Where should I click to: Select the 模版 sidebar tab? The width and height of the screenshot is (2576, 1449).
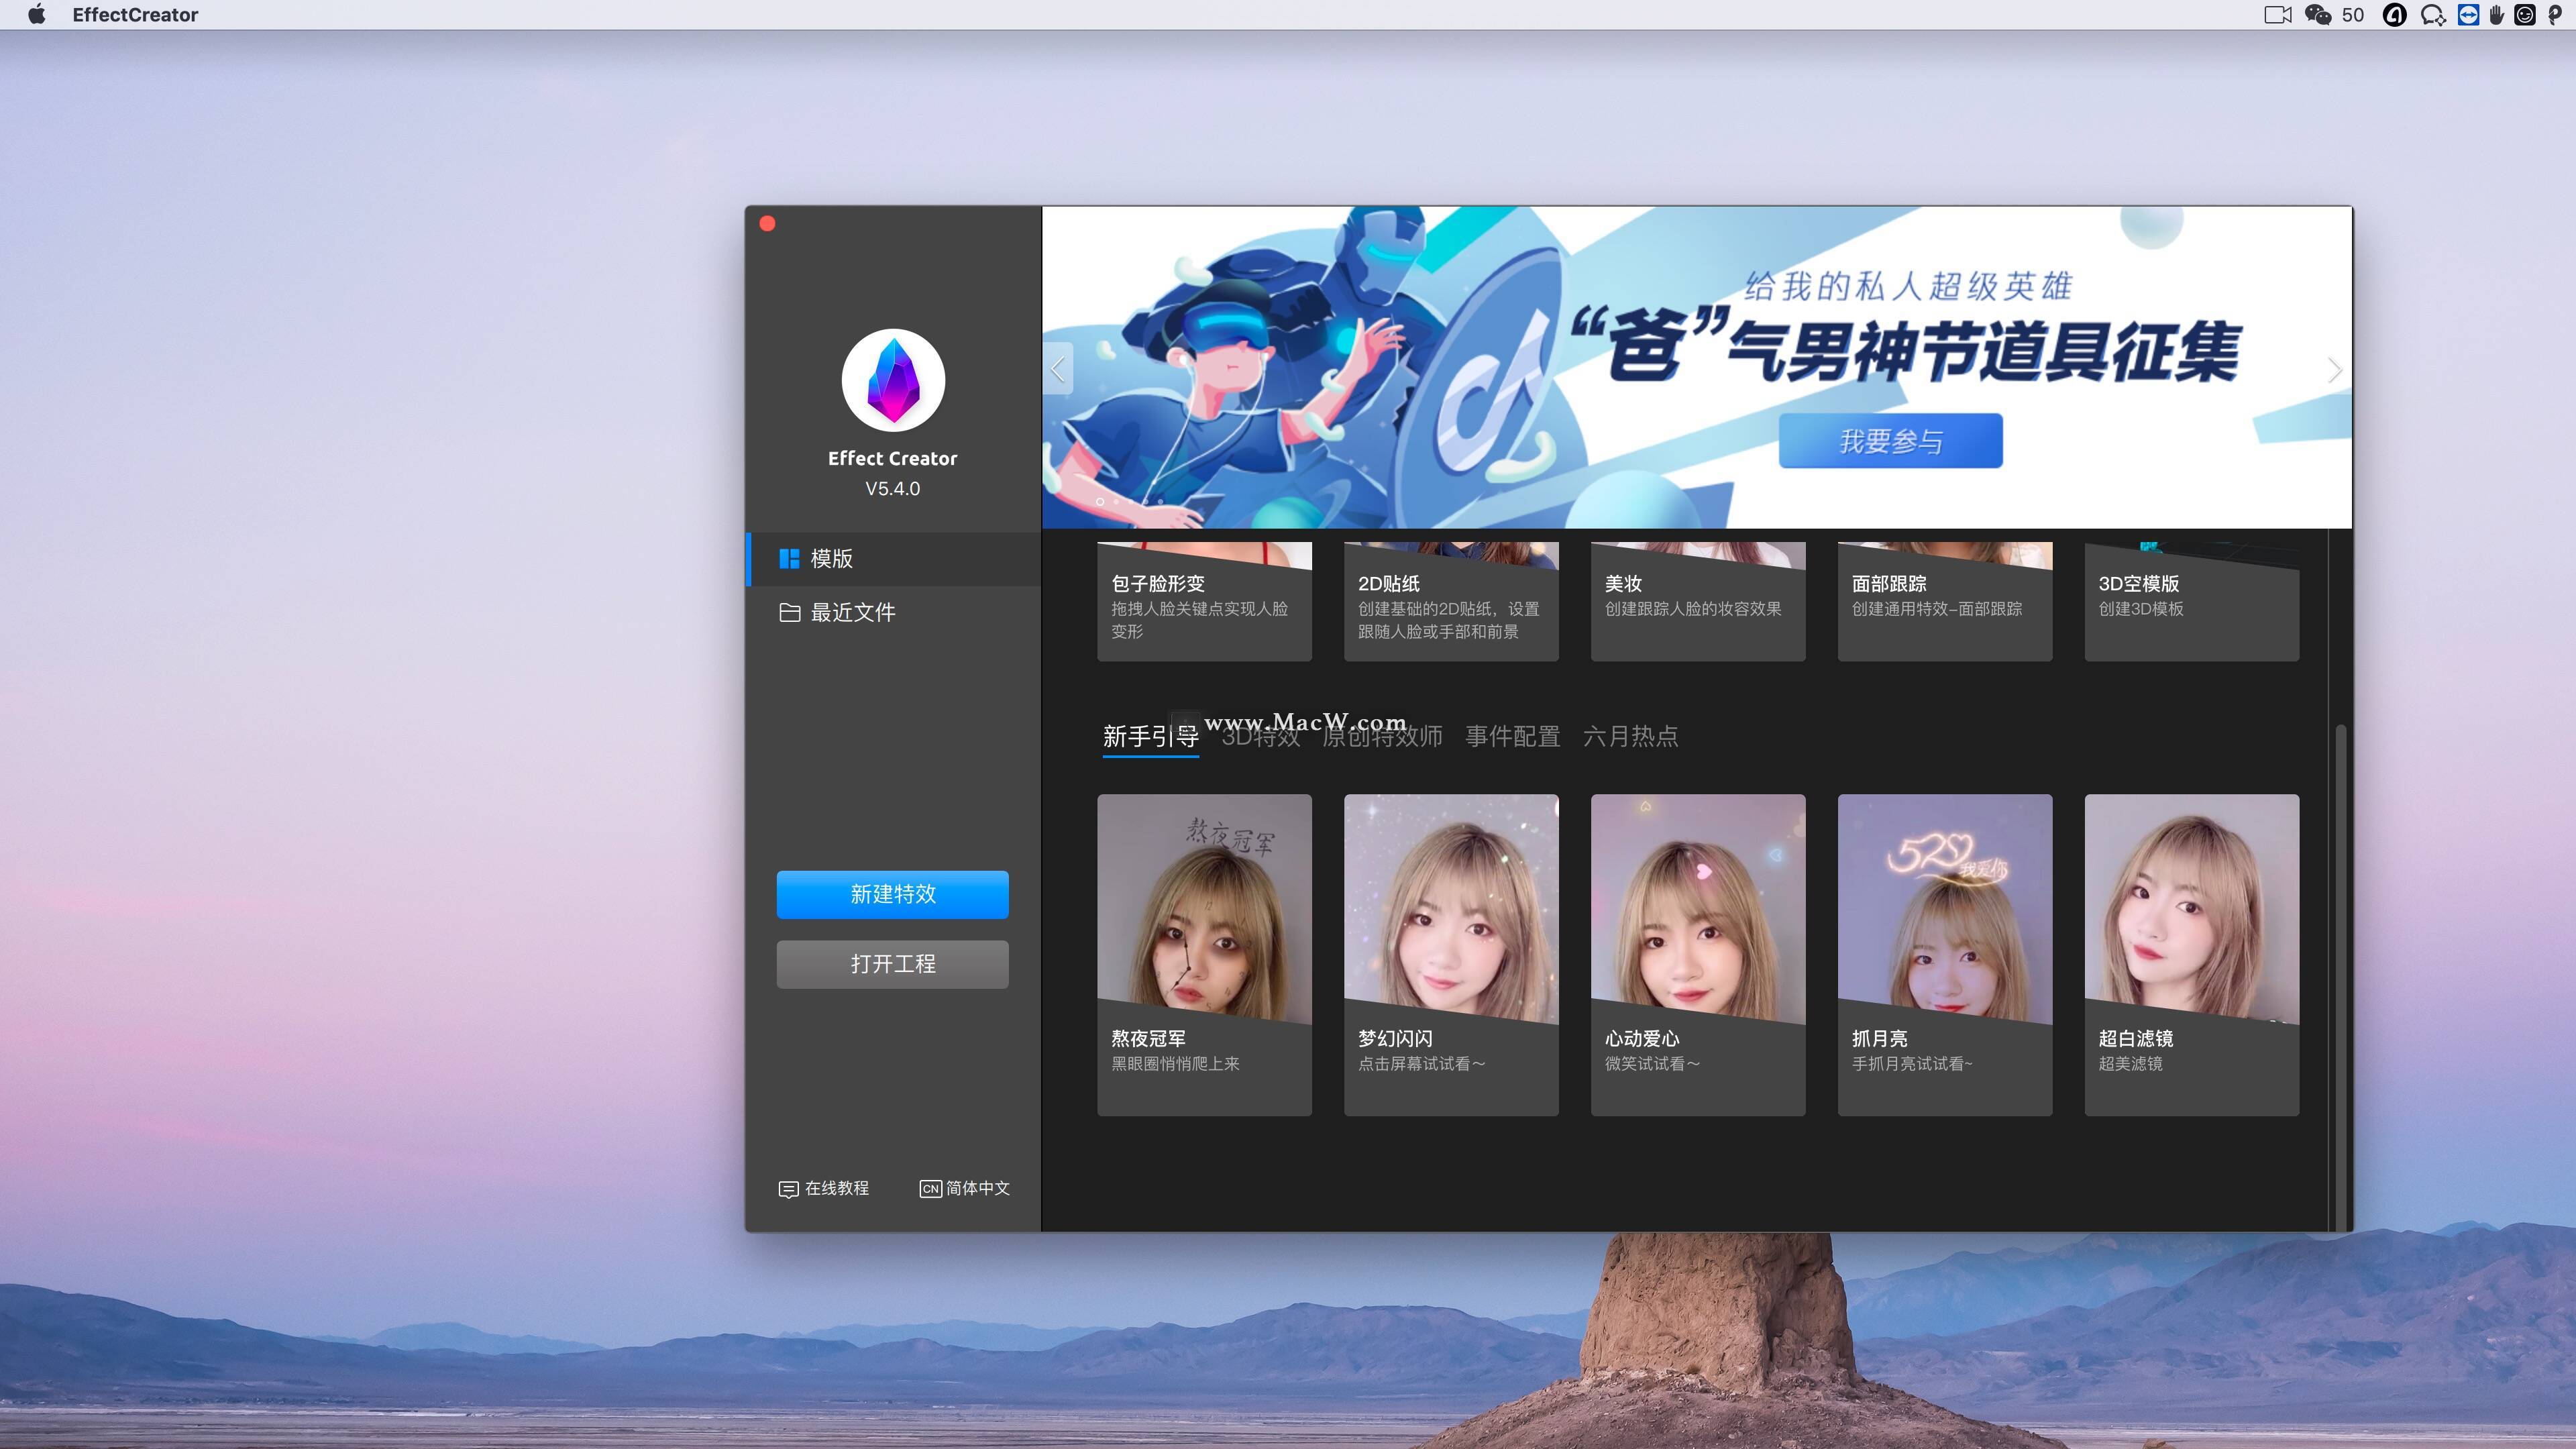893,558
